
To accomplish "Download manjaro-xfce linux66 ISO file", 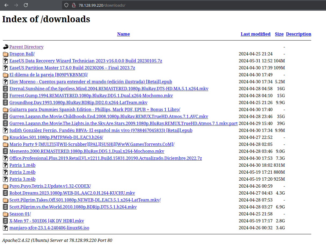I will click(49, 228).
